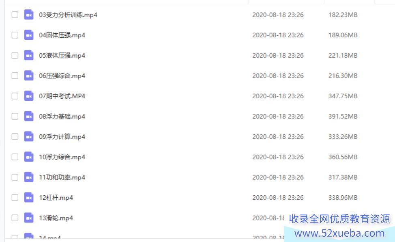This screenshot has height=242, width=395.
Task: Open file 04固体压强.mp4
Action: 62,35
